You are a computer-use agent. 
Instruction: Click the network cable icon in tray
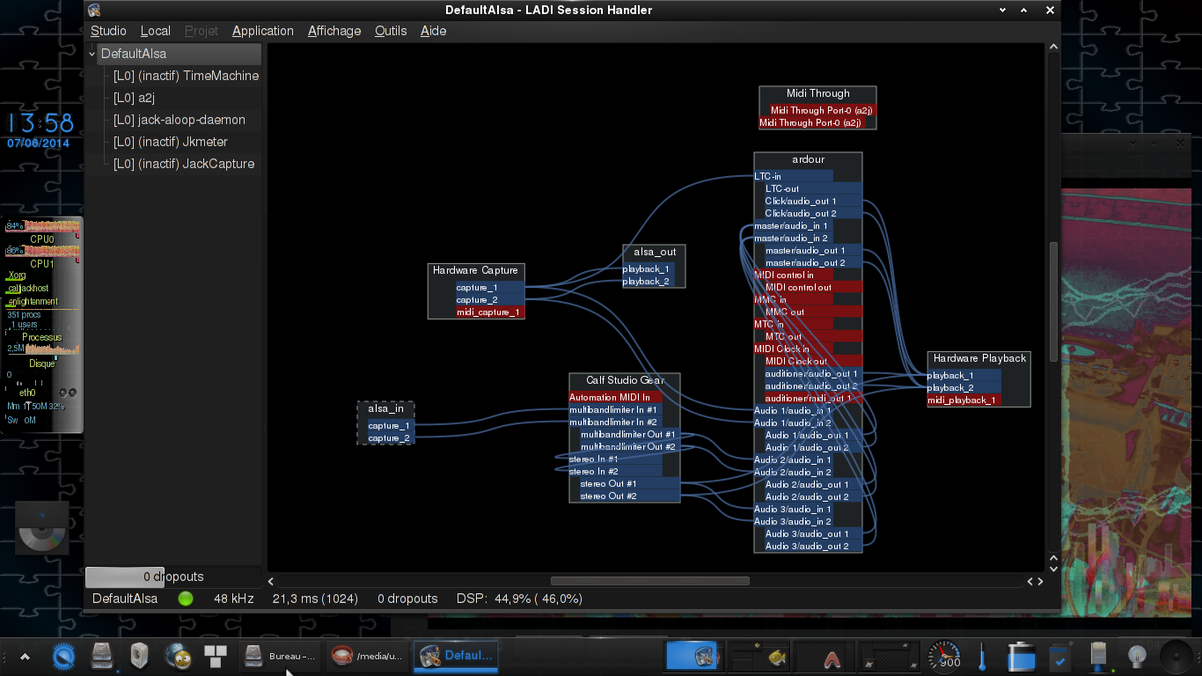coord(1099,657)
